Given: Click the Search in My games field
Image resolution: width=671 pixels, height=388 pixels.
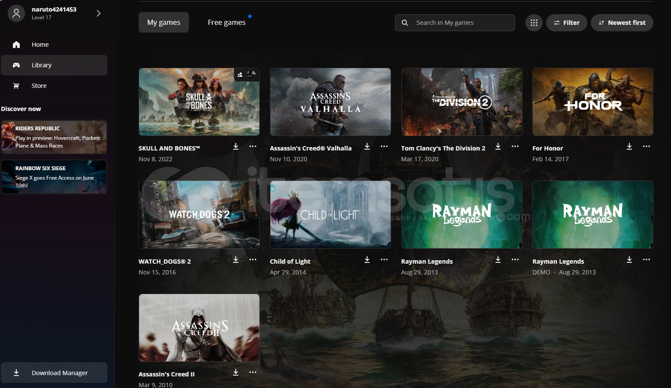Looking at the screenshot, I should coord(455,23).
